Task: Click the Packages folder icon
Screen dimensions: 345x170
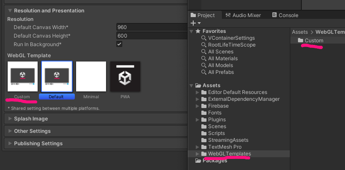Action: [x=198, y=161]
